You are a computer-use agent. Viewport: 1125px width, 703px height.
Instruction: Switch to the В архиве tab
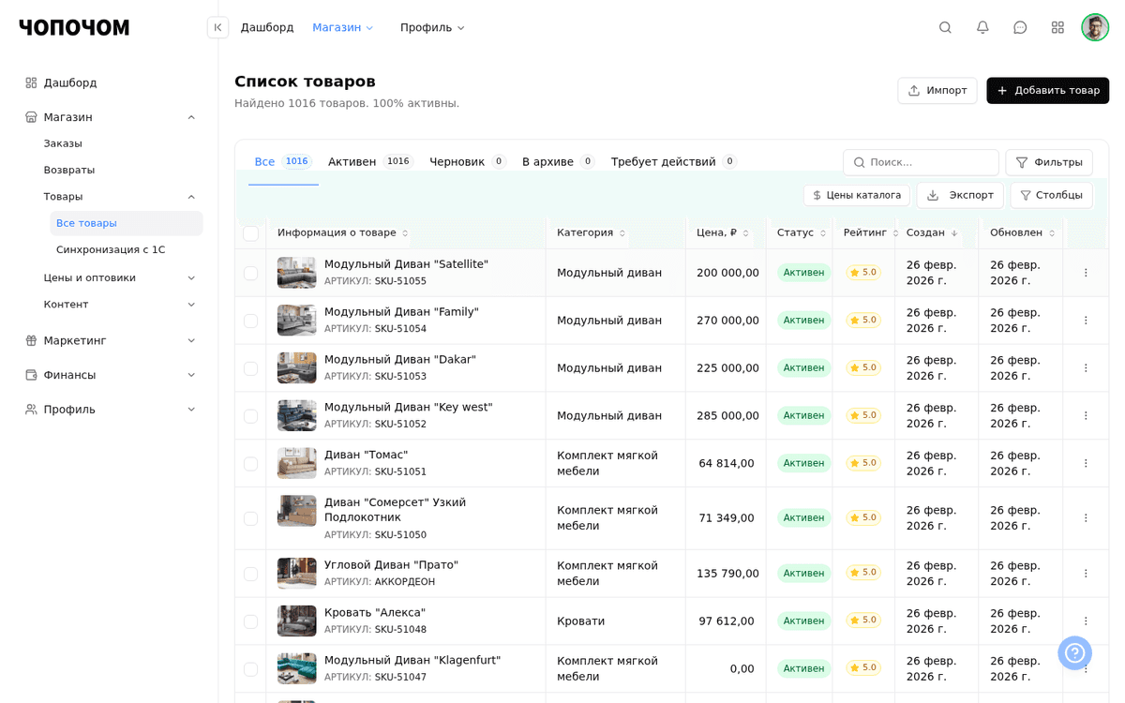coord(559,161)
